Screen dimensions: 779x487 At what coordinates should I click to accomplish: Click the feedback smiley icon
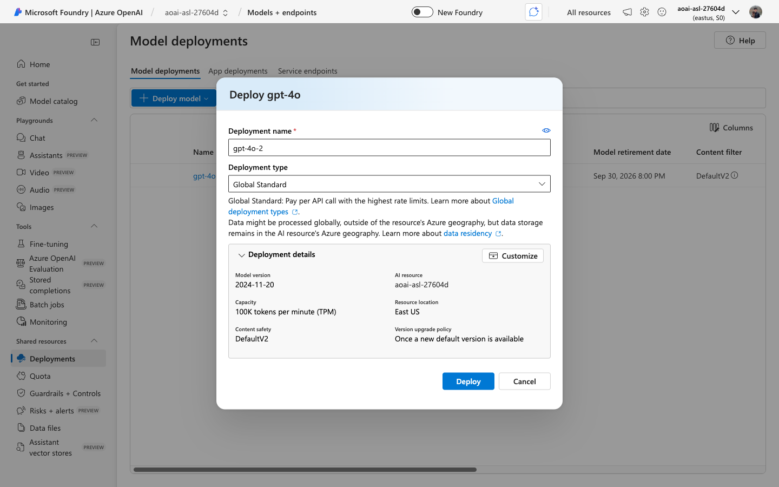tap(662, 12)
